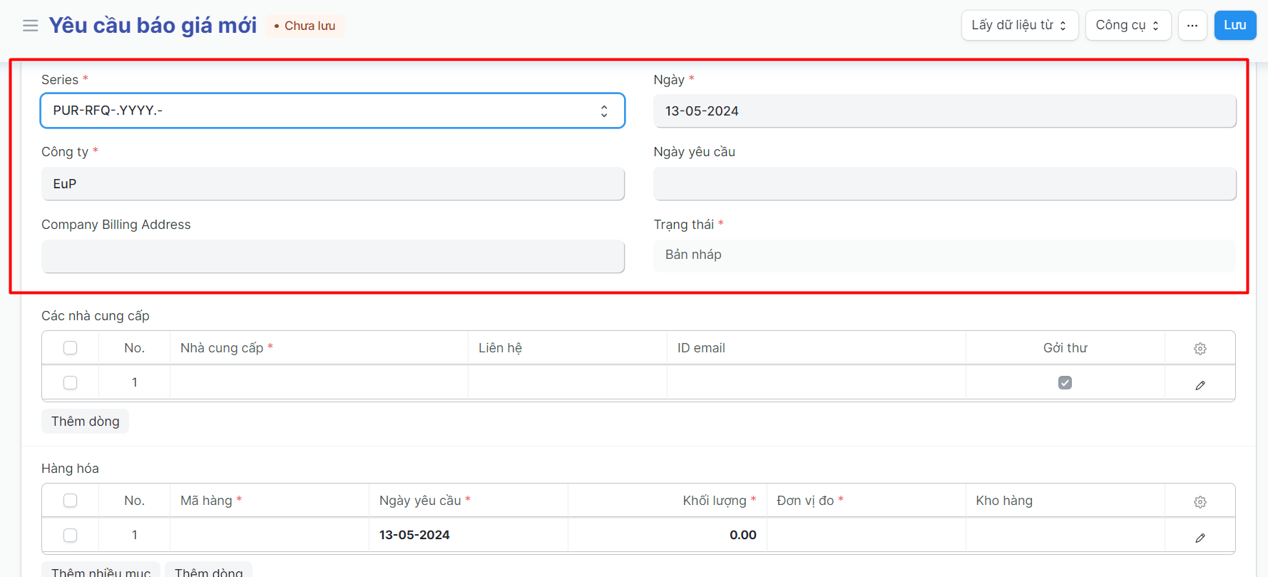Click the Ngày yêu cầu date field

[x=944, y=184]
